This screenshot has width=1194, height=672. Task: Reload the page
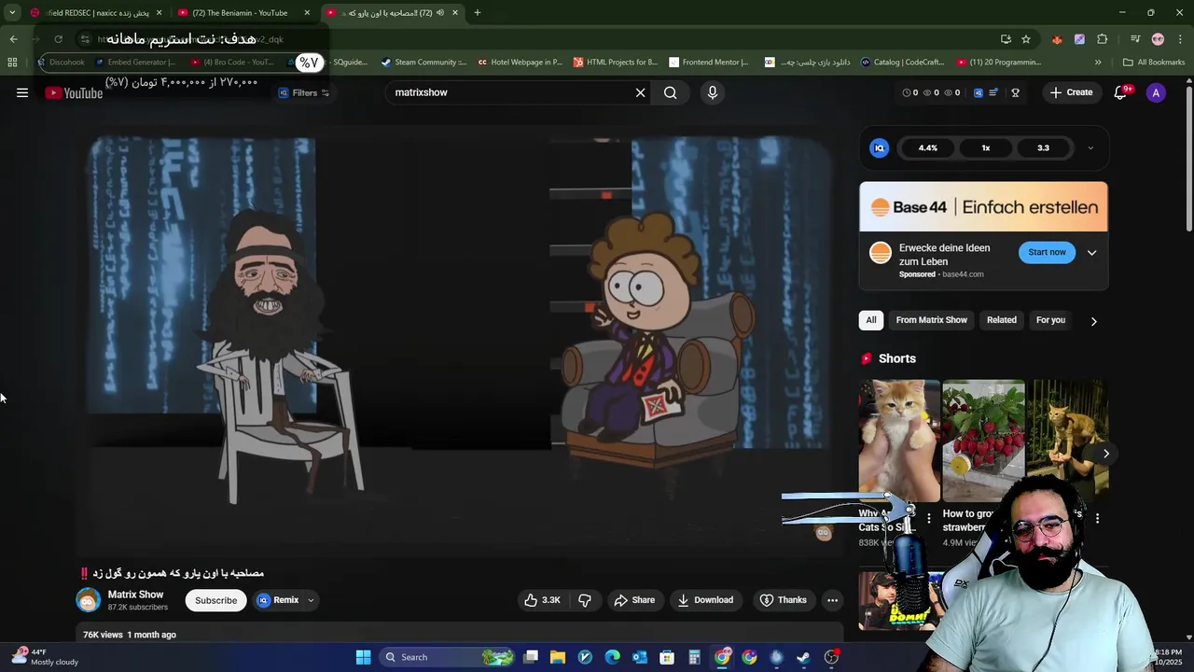[x=58, y=39]
